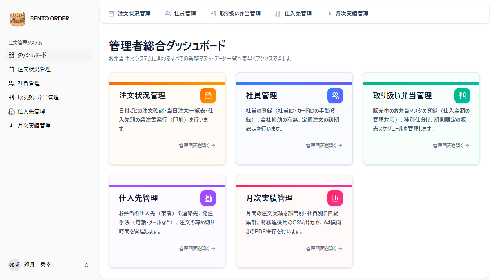The image size is (490, 280).
Task: Click the 仕入先管理 card title
Action: pos(138,198)
